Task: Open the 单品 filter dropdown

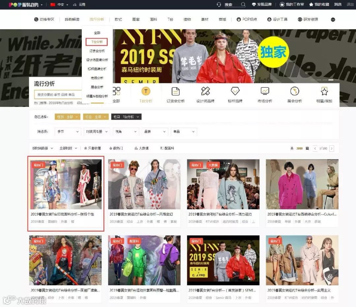Action: (184, 132)
